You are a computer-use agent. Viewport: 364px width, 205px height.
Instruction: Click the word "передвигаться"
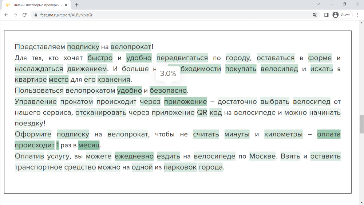click(182, 58)
